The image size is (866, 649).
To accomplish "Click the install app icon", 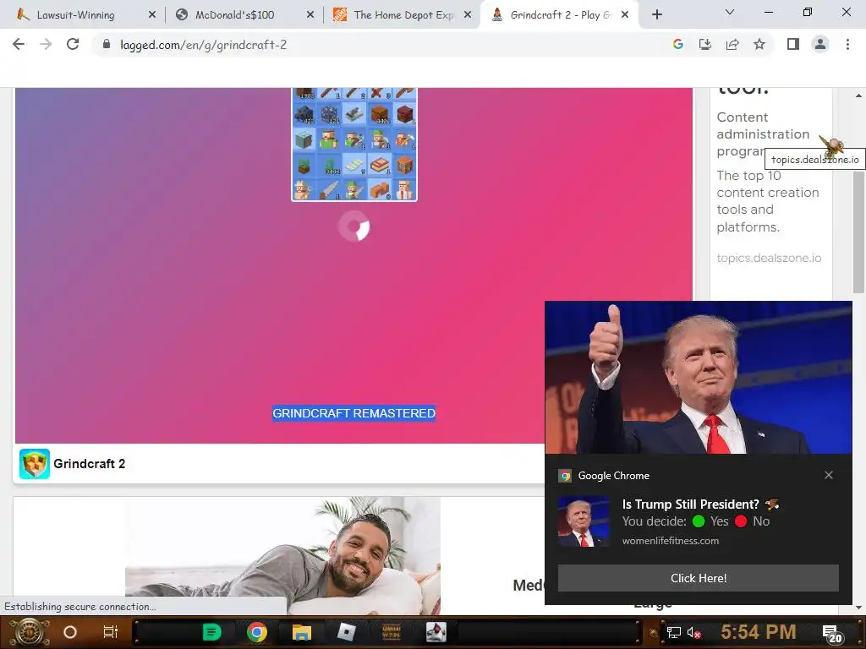I will click(704, 44).
